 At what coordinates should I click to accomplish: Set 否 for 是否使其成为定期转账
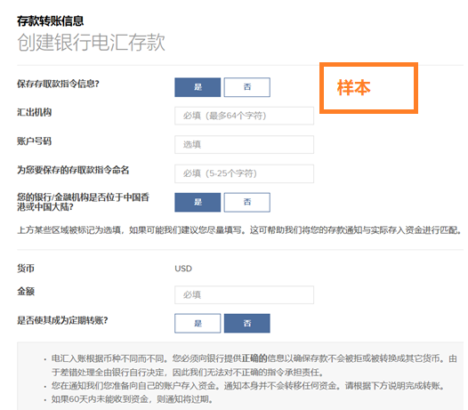(247, 323)
